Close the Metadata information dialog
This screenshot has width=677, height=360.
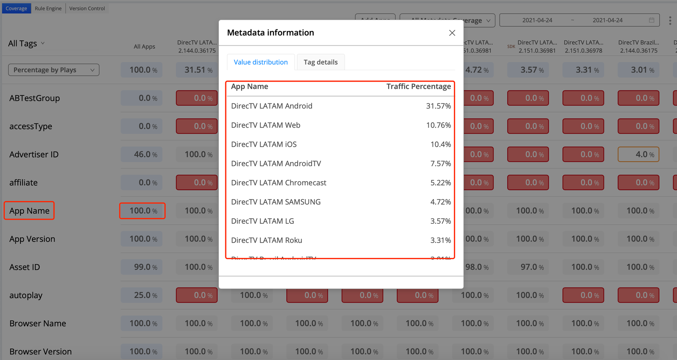tap(452, 33)
